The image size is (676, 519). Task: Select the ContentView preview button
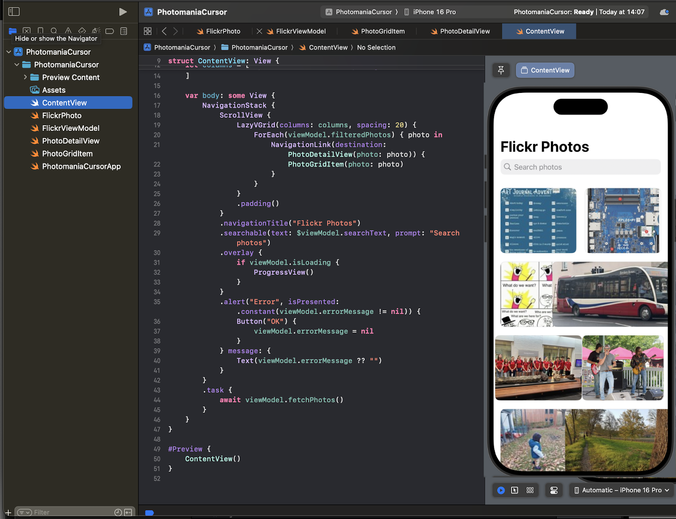click(545, 70)
